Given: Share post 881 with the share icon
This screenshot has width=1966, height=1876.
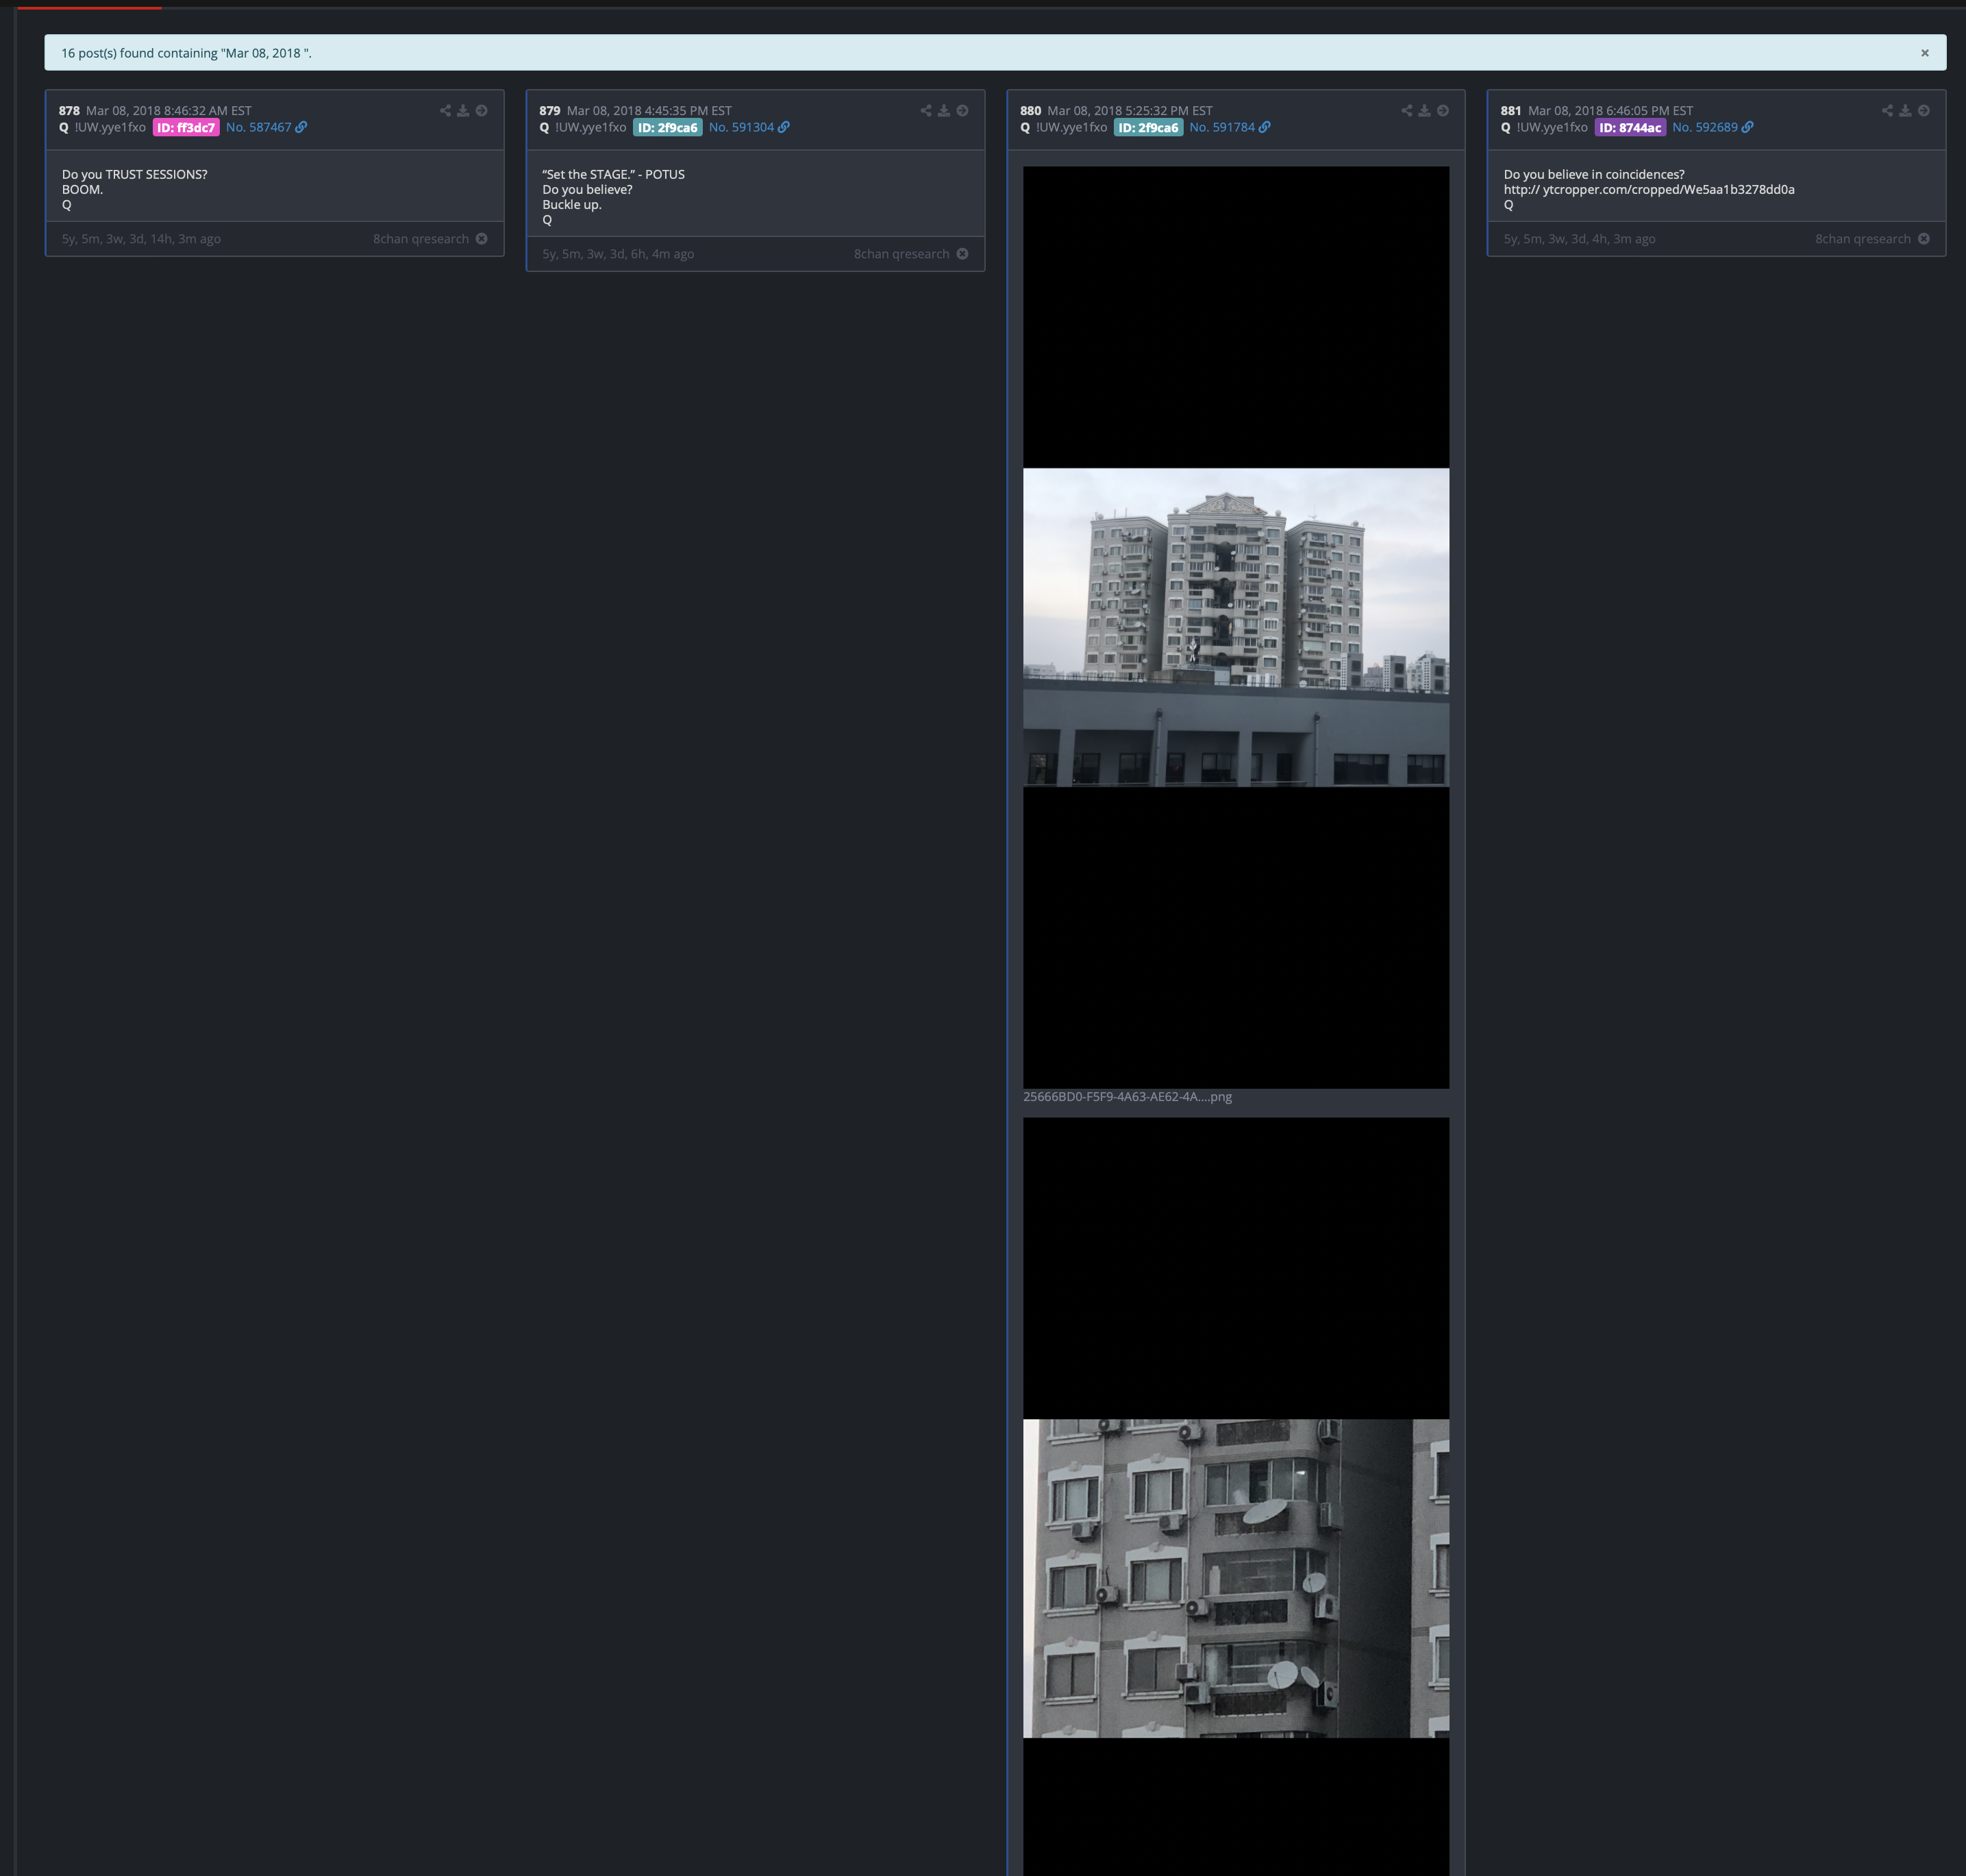Looking at the screenshot, I should point(1887,111).
